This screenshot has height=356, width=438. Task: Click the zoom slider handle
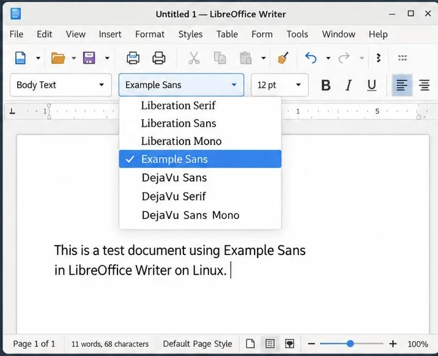click(x=350, y=344)
